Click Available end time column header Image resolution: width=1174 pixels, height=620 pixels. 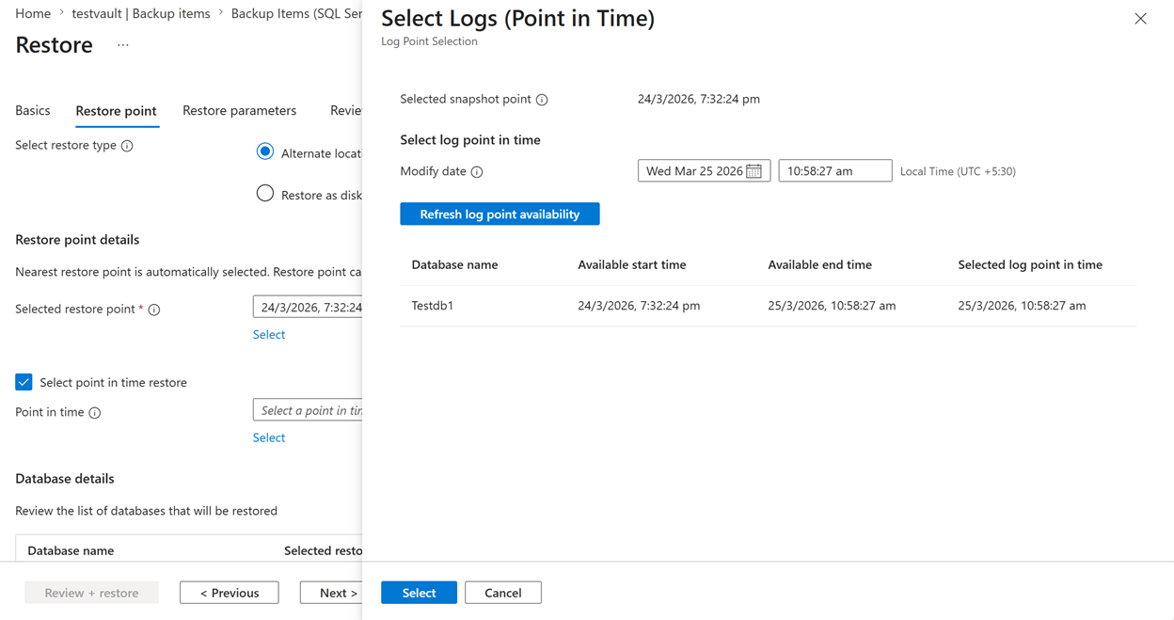pyautogui.click(x=819, y=265)
